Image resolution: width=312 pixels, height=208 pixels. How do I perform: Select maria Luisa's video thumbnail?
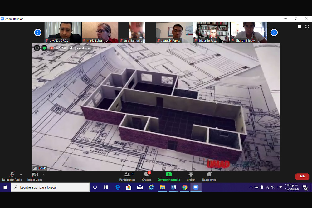click(x=100, y=32)
